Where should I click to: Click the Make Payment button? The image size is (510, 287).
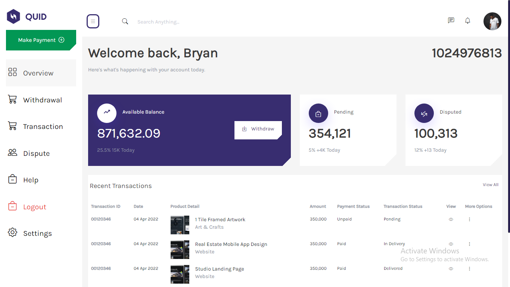tap(41, 40)
